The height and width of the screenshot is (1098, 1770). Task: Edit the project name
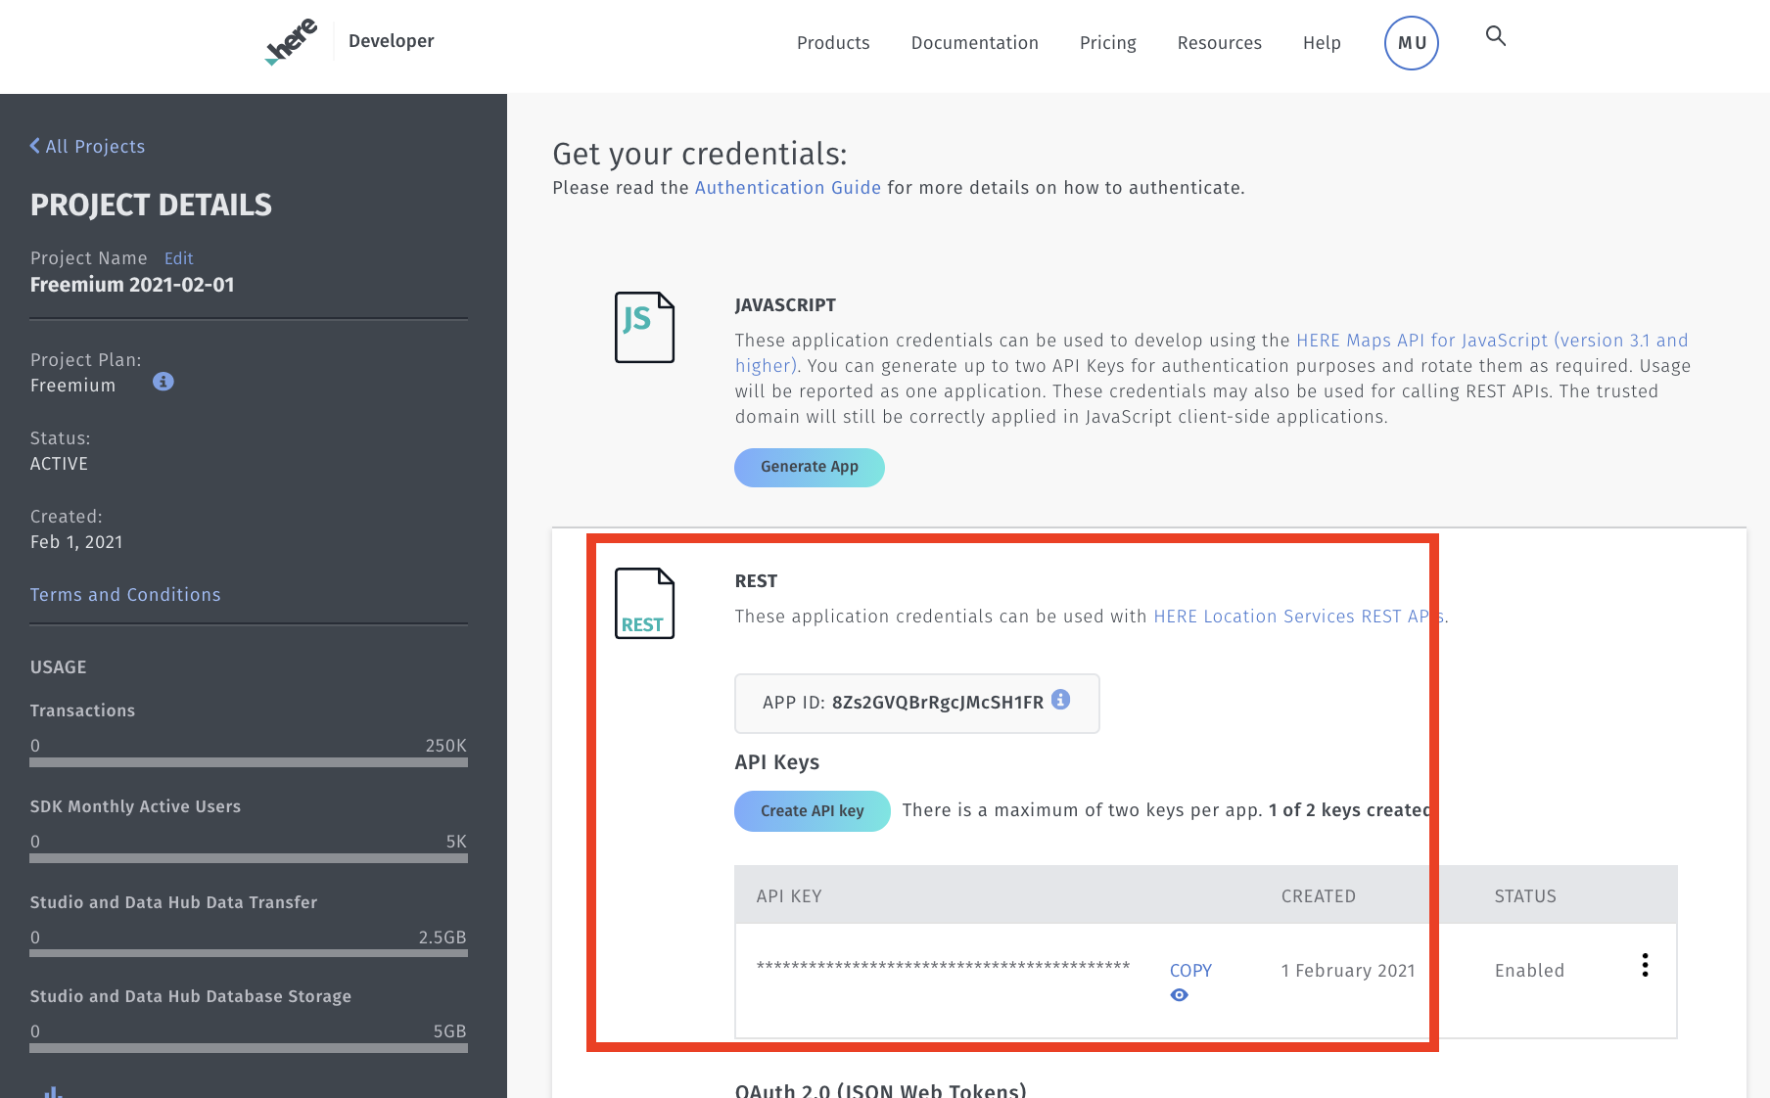pos(178,258)
